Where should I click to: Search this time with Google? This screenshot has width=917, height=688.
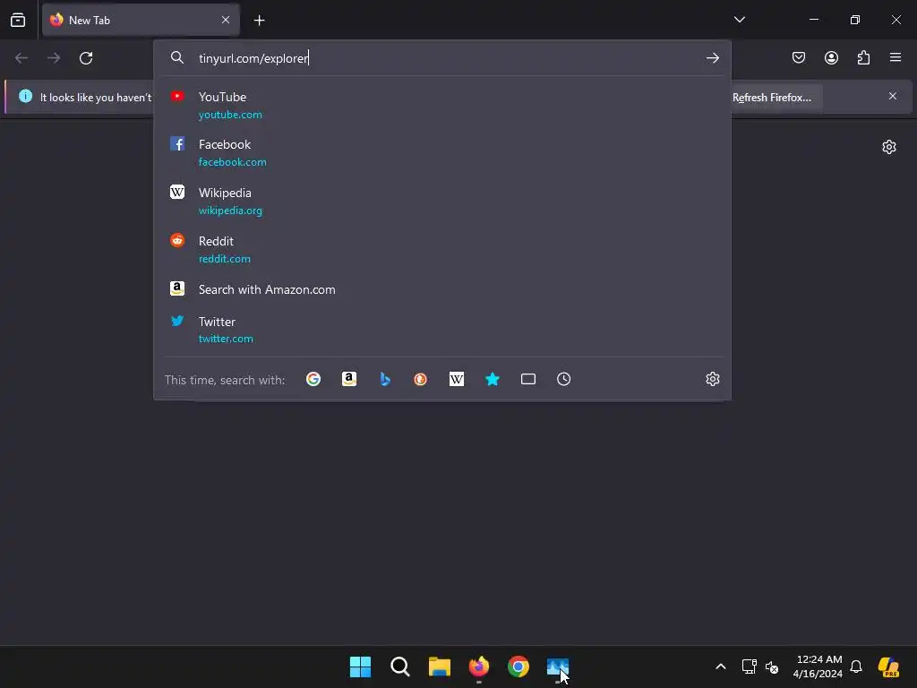click(x=313, y=379)
